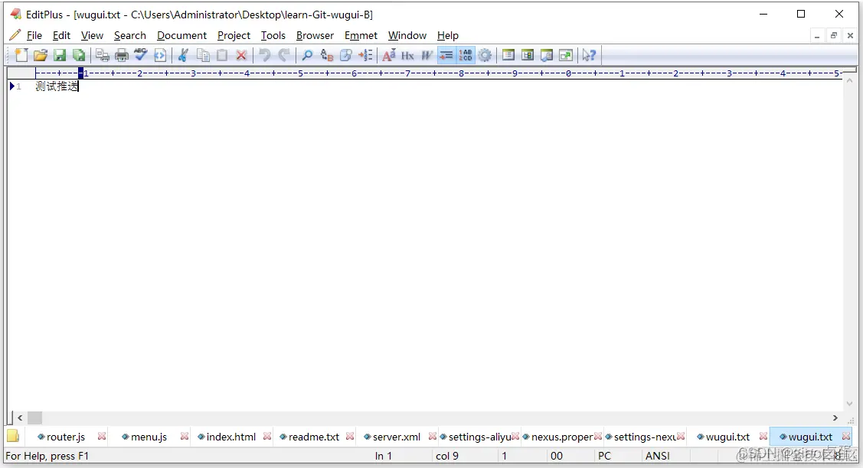The height and width of the screenshot is (468, 863).
Task: Toggle the Line number toolbar button
Action: [x=466, y=55]
